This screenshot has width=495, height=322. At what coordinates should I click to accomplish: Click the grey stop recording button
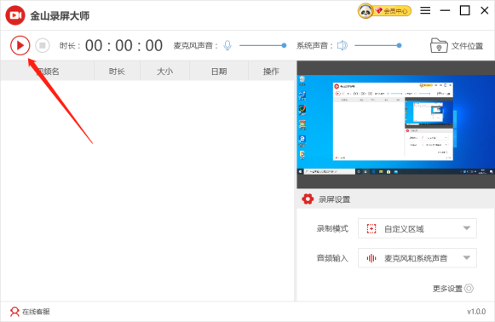click(43, 45)
